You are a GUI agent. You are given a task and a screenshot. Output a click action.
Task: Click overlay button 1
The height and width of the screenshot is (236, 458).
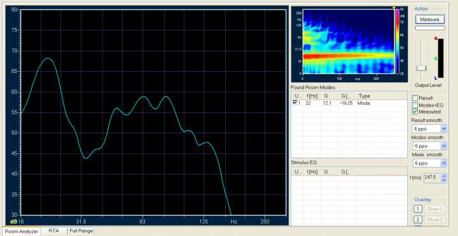click(418, 209)
